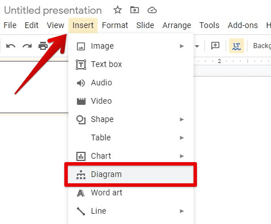Image resolution: width=271 pixels, height=224 pixels.
Task: Click the Diagram hierarchy icon
Action: tap(81, 175)
